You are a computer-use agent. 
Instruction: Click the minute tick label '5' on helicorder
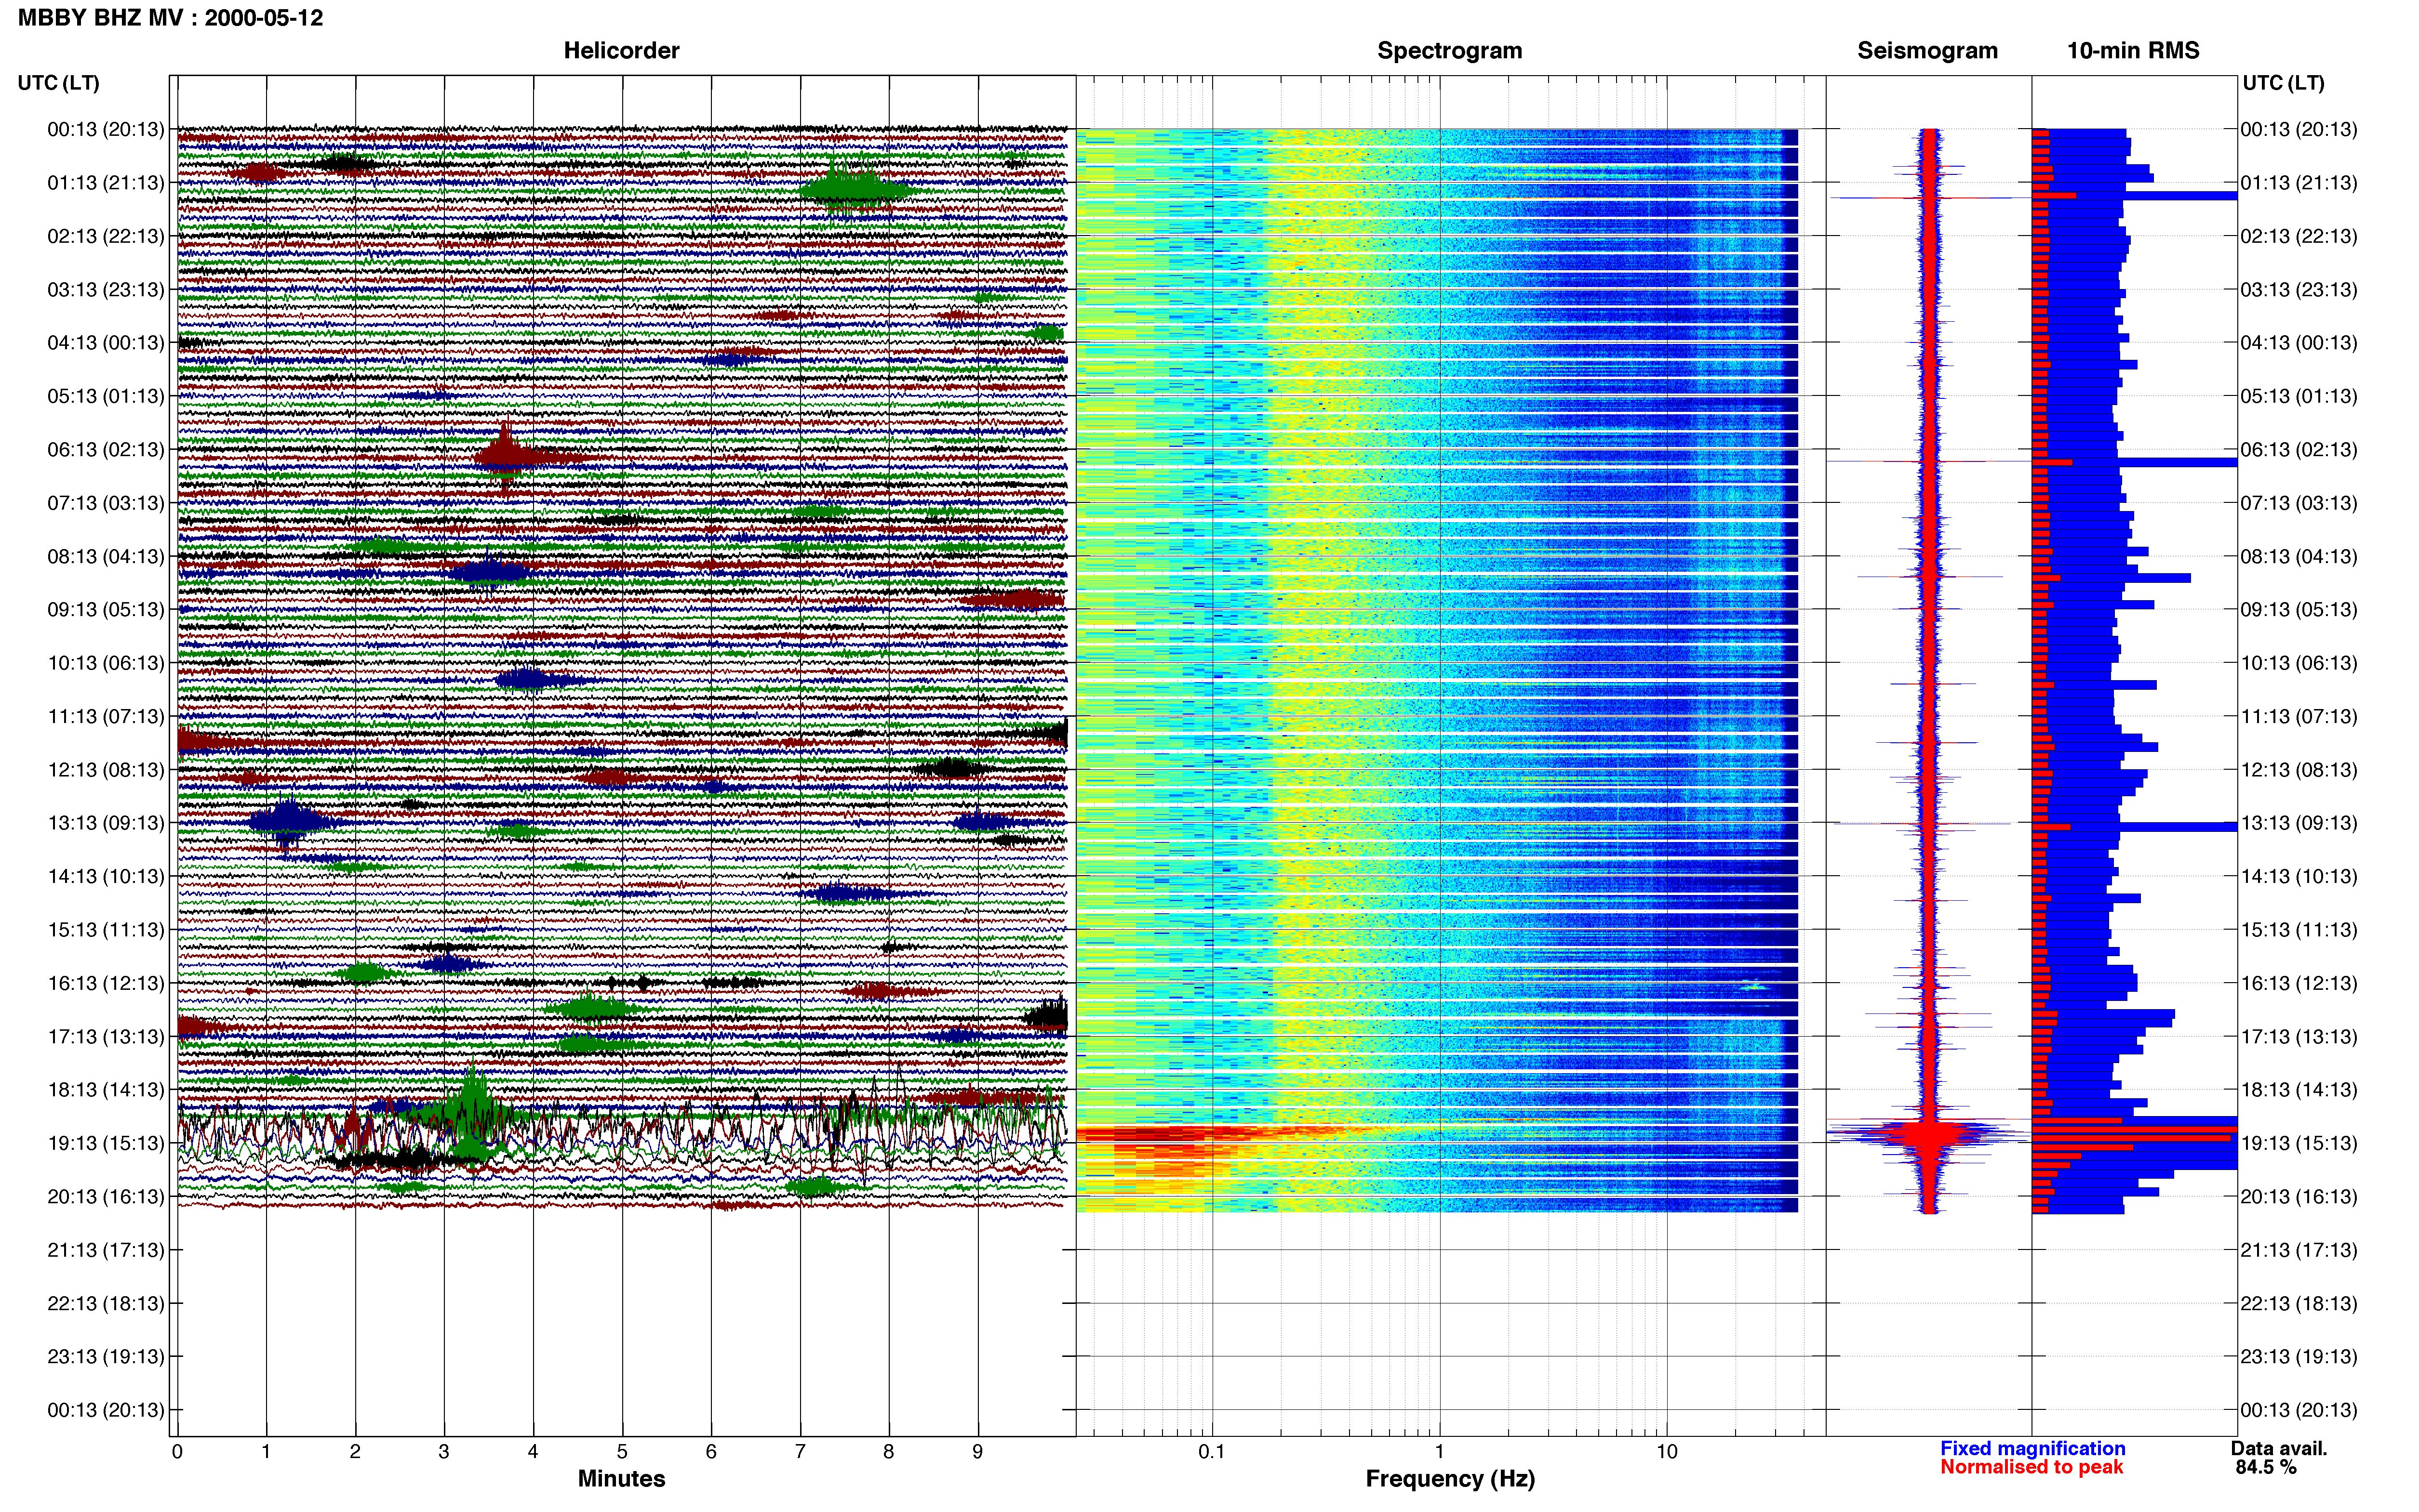(x=621, y=1452)
